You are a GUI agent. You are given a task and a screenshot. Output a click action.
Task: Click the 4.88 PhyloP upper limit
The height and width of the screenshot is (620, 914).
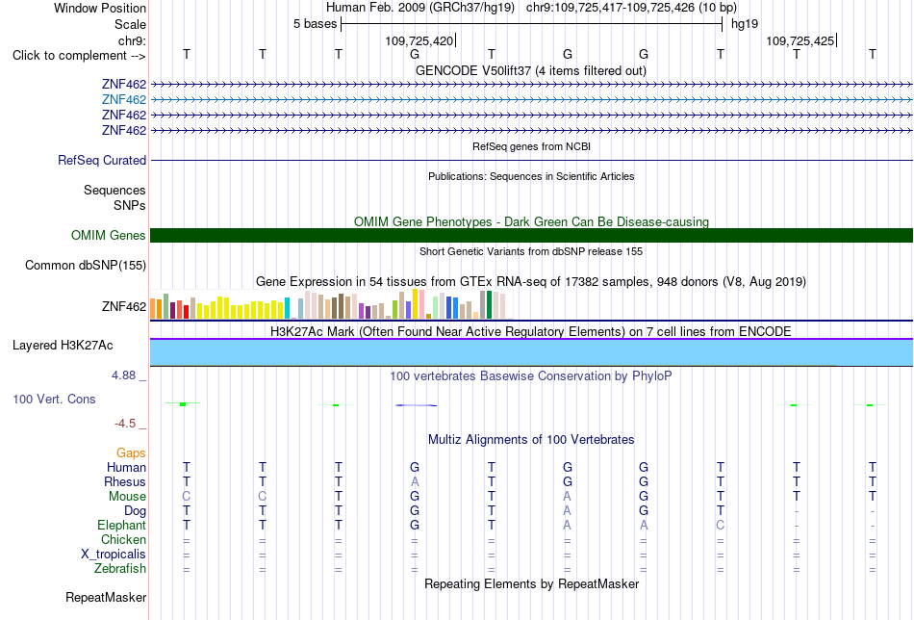click(123, 375)
